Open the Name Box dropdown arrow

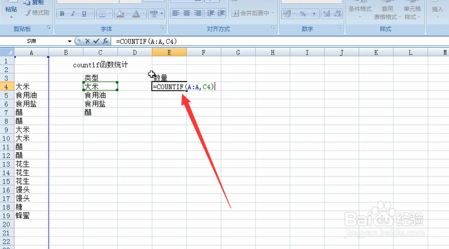click(69, 41)
